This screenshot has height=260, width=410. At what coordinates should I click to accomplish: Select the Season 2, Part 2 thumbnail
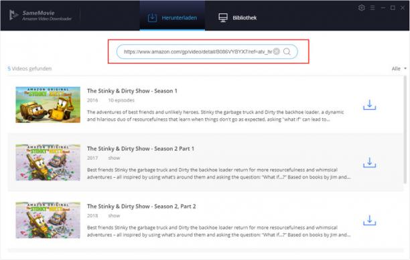[x=48, y=220]
